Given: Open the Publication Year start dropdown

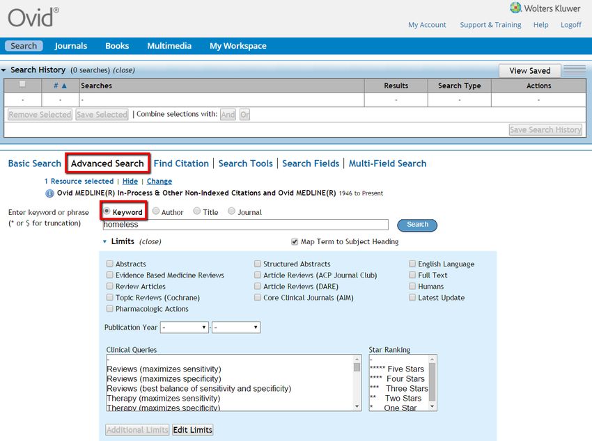Looking at the screenshot, I should [x=185, y=327].
